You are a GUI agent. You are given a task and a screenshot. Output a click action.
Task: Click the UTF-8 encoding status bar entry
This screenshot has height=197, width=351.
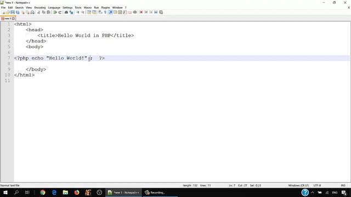click(x=317, y=186)
